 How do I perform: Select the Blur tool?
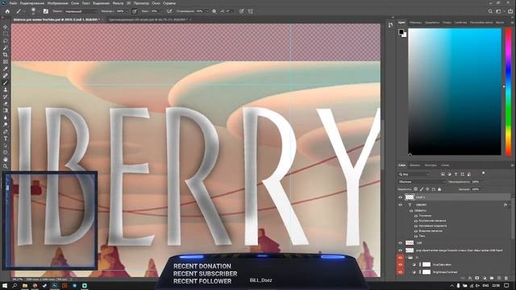point(6,118)
